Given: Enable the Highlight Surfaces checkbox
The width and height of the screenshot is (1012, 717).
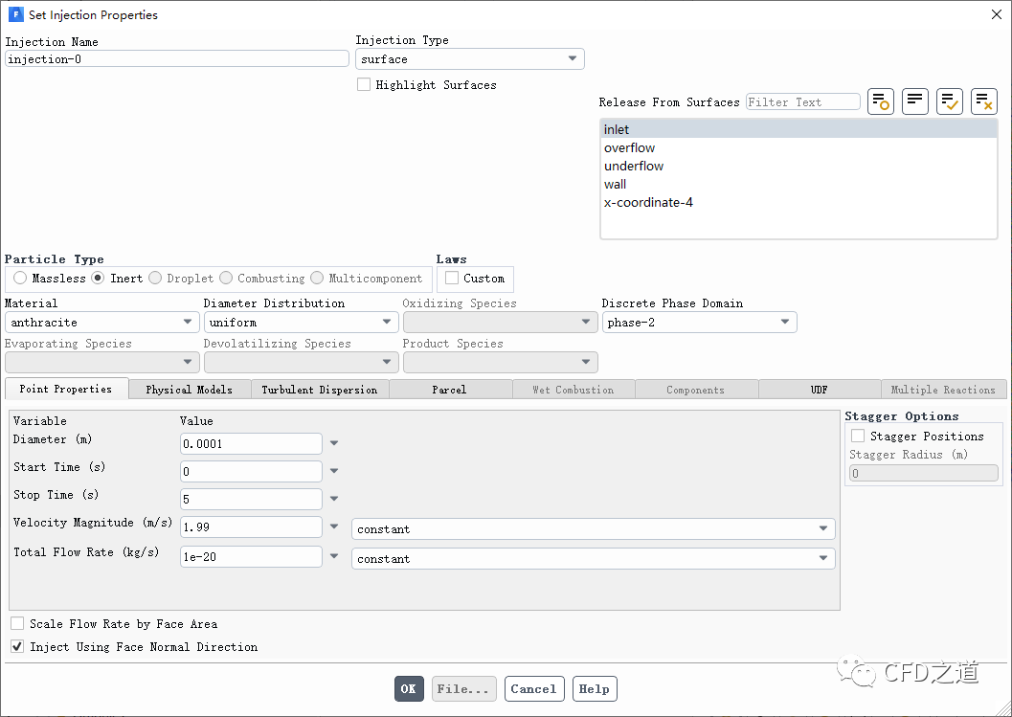Looking at the screenshot, I should [x=364, y=85].
